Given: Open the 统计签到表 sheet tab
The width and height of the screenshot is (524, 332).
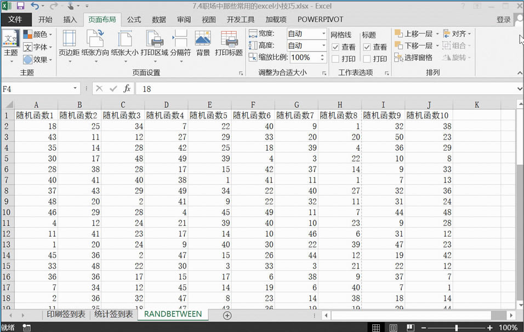Looking at the screenshot, I should [x=113, y=314].
